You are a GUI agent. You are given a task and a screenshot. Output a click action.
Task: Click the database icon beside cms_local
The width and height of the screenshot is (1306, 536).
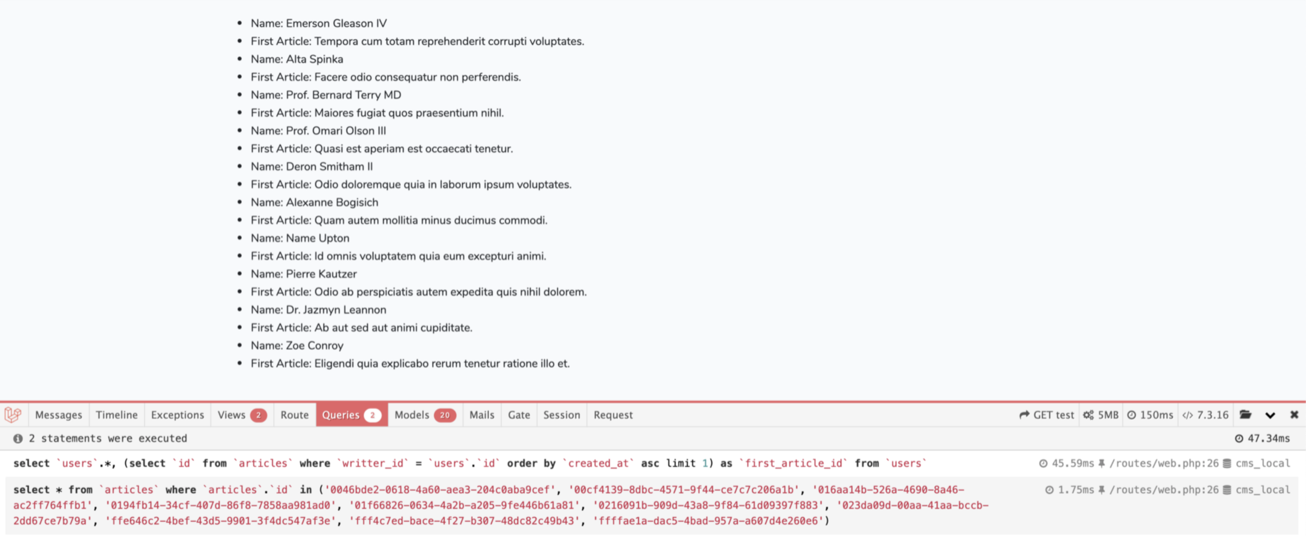click(x=1227, y=463)
